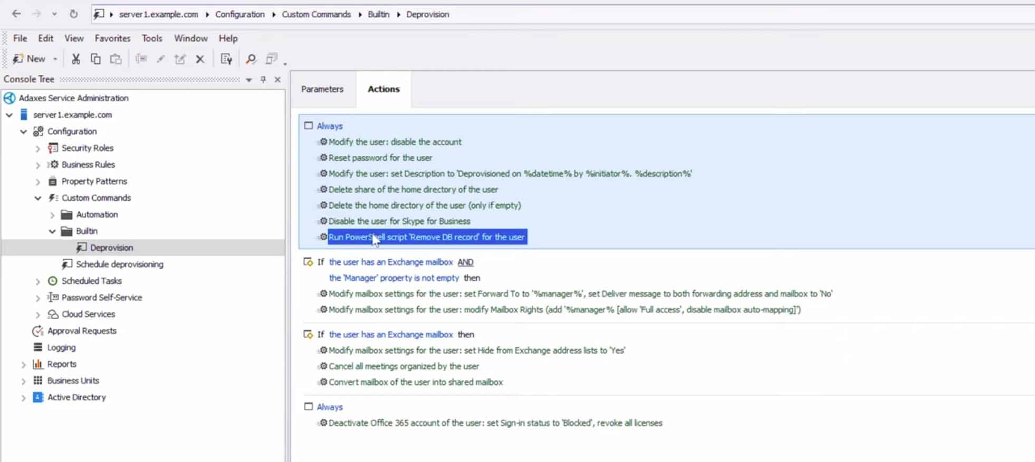Collapse the server1.example.com tree node
Viewport: 1035px width, 462px height.
[x=9, y=115]
